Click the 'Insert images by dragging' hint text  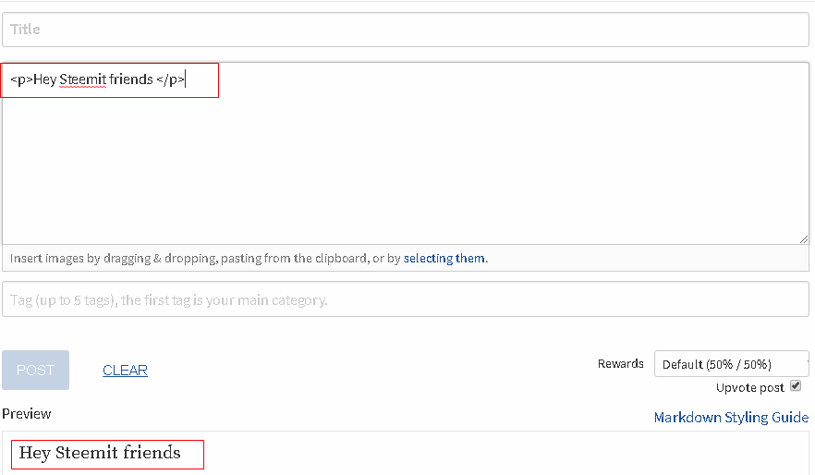pyautogui.click(x=203, y=259)
